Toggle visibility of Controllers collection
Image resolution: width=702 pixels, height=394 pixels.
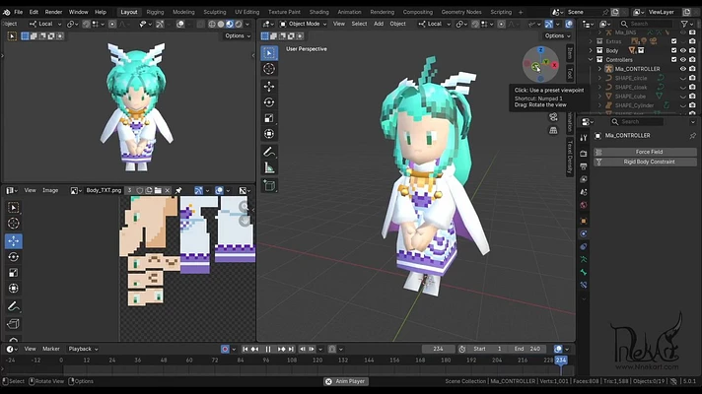point(683,59)
